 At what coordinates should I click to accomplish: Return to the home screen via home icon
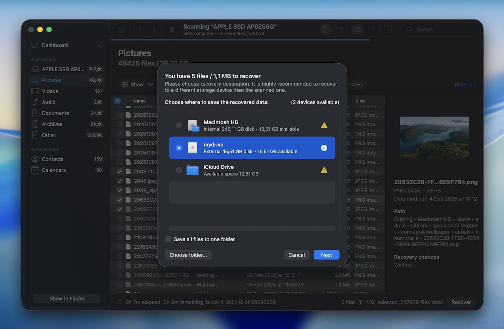pyautogui.click(x=122, y=29)
